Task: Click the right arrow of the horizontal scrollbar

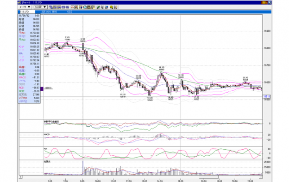Action: [261, 177]
